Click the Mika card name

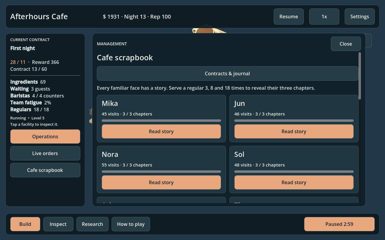pos(110,103)
